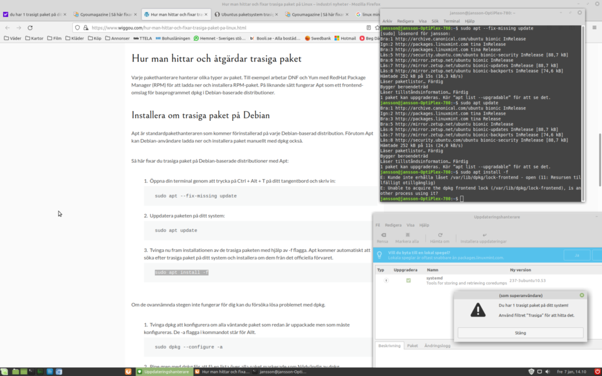Open the Hotmail bookmark
Viewport: 602px width, 376px height.
click(345, 38)
